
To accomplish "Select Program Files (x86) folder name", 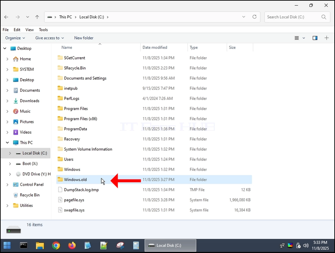I will pos(81,119).
